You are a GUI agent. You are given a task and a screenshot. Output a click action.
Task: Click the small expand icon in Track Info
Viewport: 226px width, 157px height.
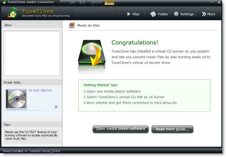point(56,107)
